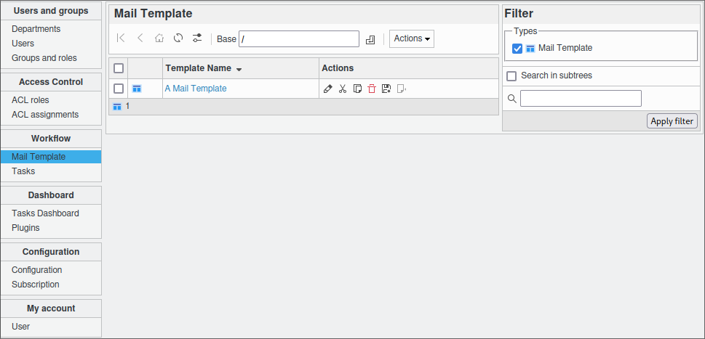Screen dimensions: 705x339
Task: Uncheck the Mail Template type filter
Action: tap(517, 49)
